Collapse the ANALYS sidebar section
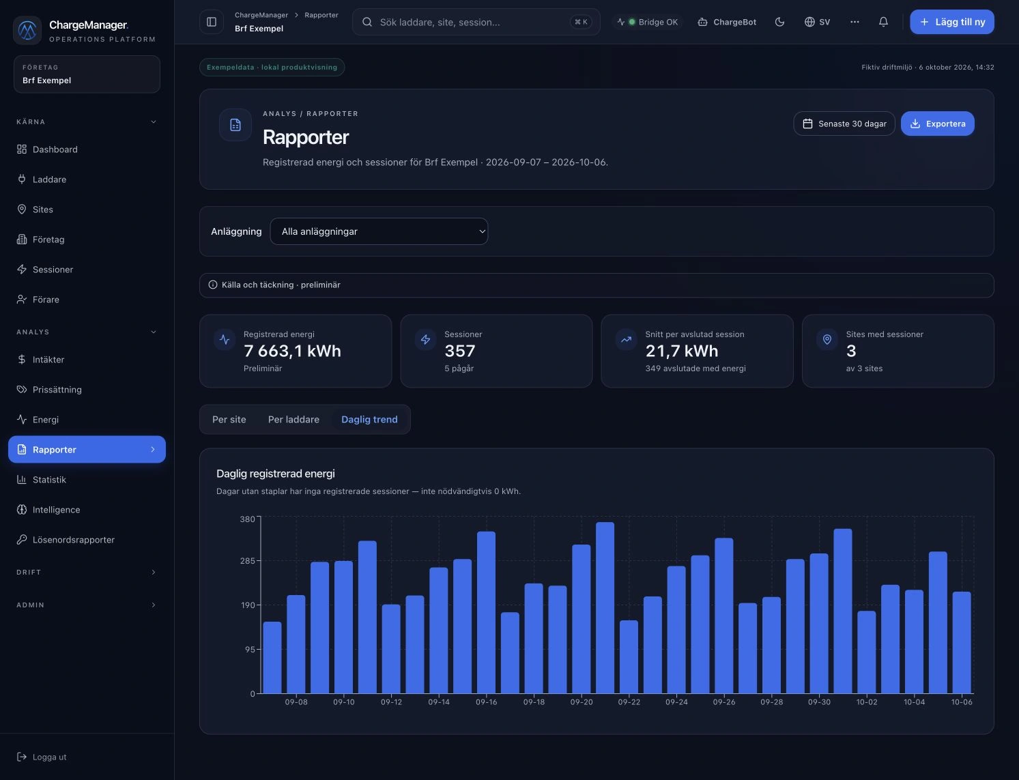 click(x=87, y=332)
